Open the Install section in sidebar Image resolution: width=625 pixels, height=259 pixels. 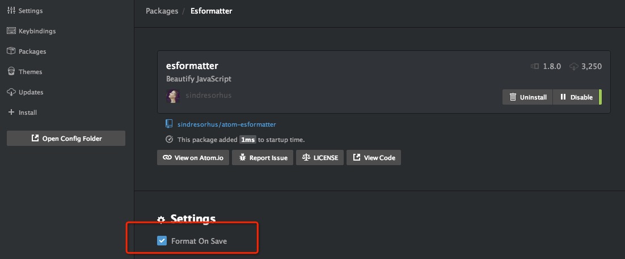tap(22, 113)
